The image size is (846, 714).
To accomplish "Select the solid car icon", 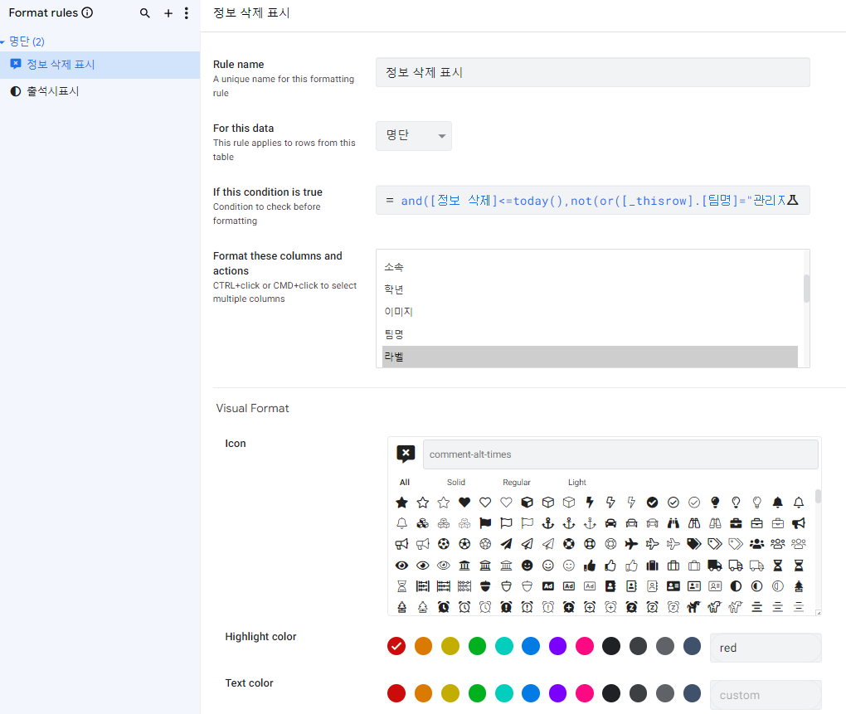I will tap(610, 523).
